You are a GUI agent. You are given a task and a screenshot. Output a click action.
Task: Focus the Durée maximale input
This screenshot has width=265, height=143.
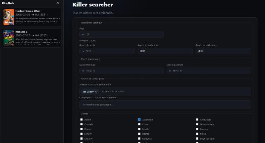(209, 71)
